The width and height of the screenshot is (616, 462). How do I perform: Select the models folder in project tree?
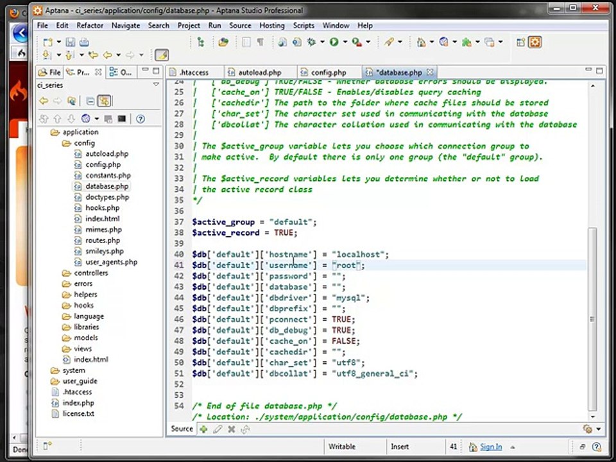pos(85,338)
